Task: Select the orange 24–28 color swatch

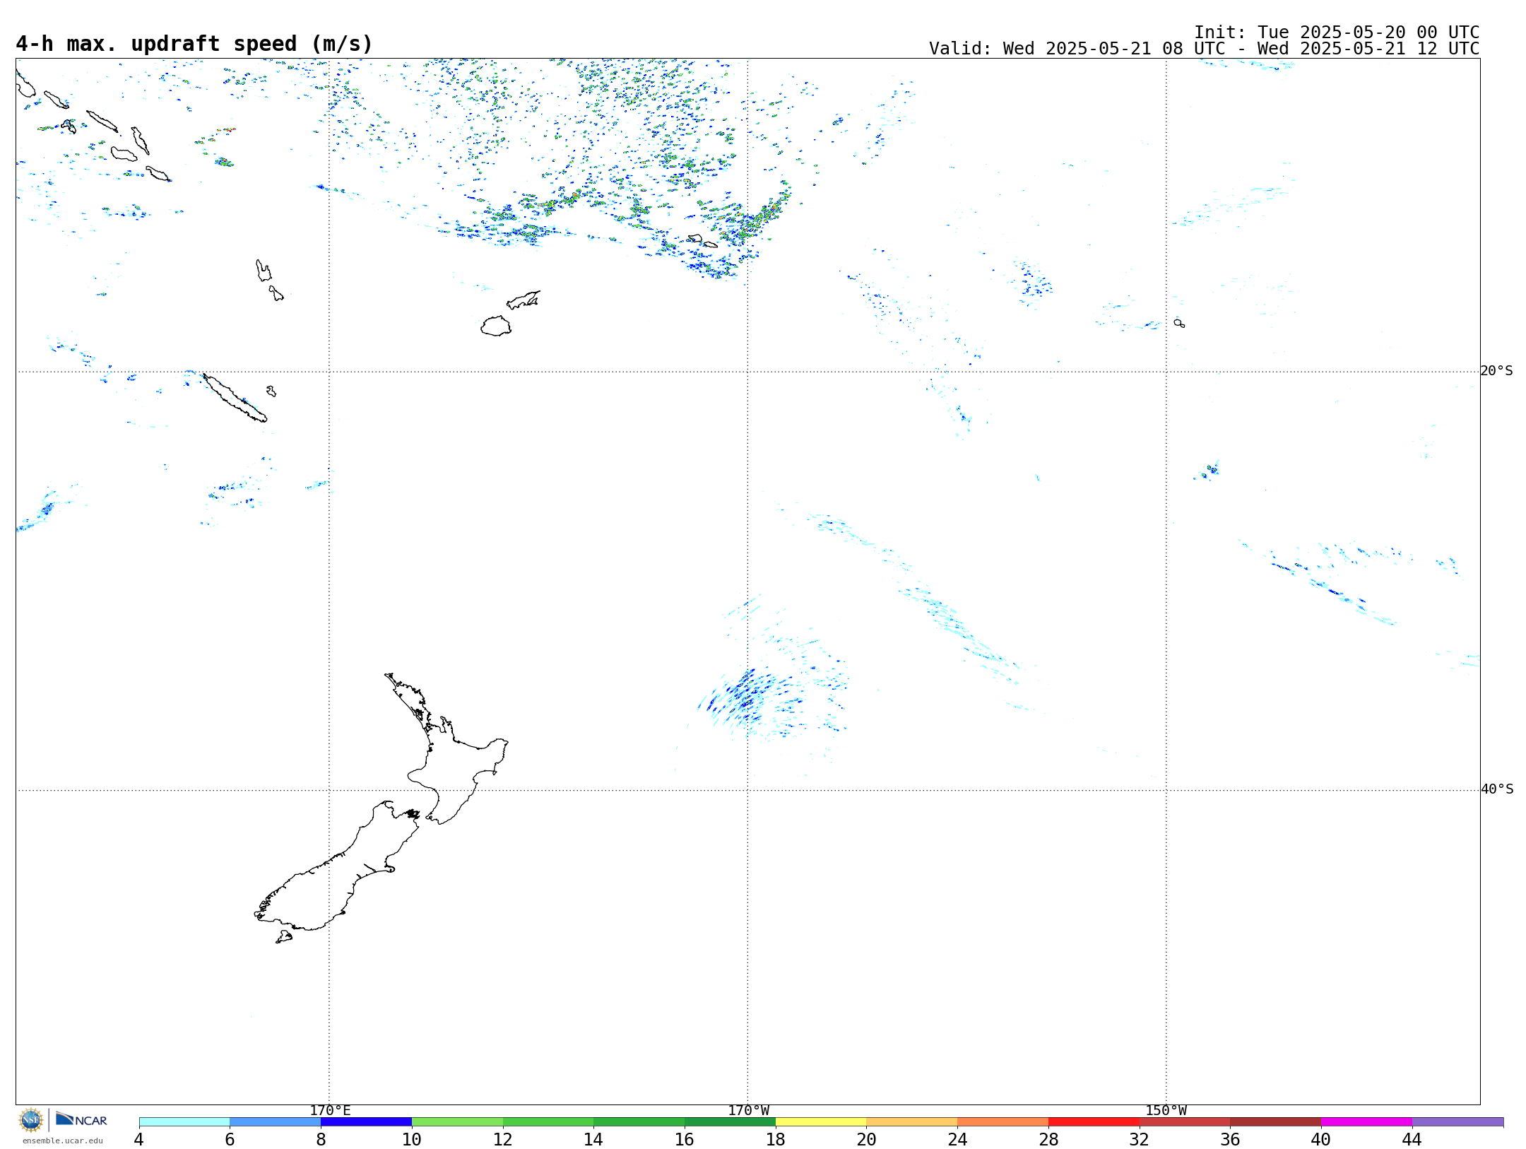Action: (x=1002, y=1121)
